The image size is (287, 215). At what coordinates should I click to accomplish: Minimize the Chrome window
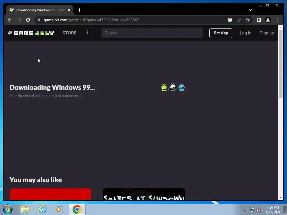[260, 6]
